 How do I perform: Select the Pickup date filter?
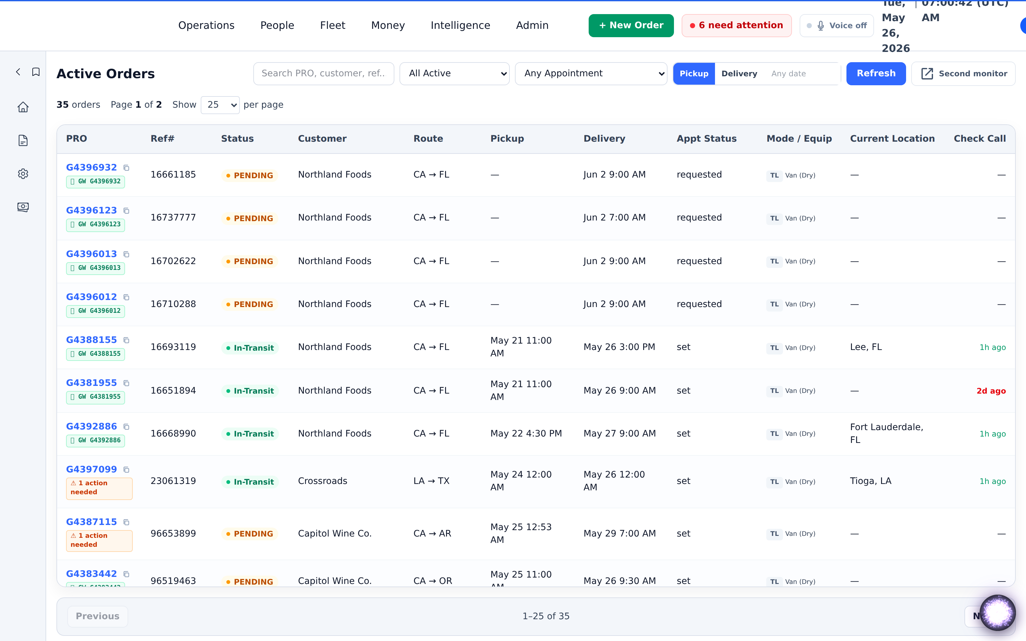(x=694, y=73)
